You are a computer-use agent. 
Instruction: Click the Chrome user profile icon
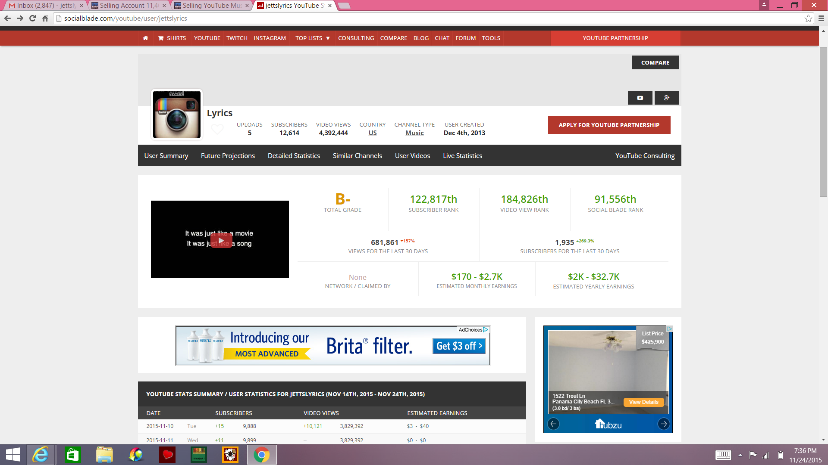pyautogui.click(x=764, y=5)
